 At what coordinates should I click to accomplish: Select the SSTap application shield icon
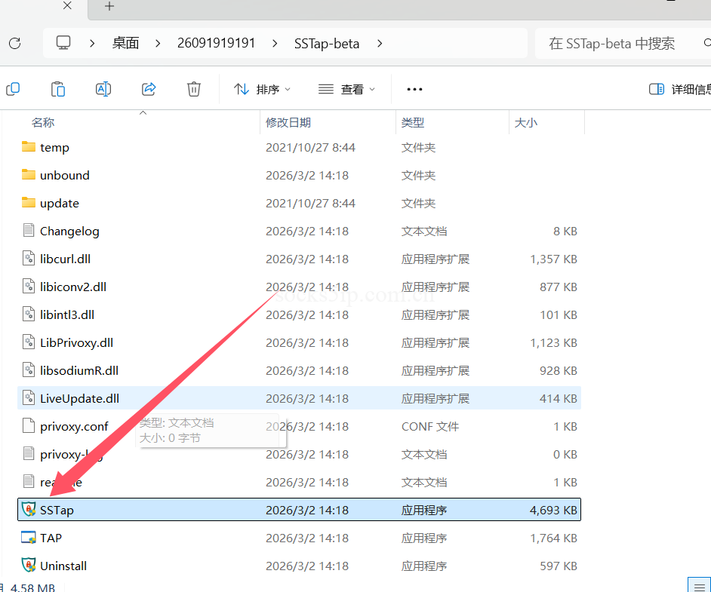pyautogui.click(x=29, y=510)
